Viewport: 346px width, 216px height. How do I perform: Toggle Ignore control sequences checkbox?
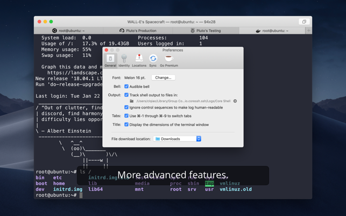(x=126, y=107)
